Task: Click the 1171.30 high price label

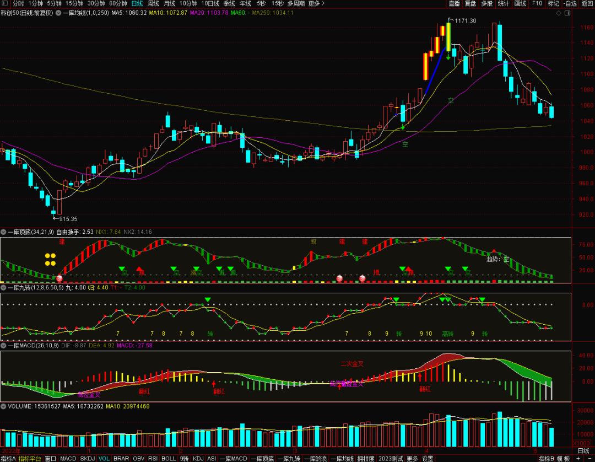Action: pyautogui.click(x=465, y=21)
